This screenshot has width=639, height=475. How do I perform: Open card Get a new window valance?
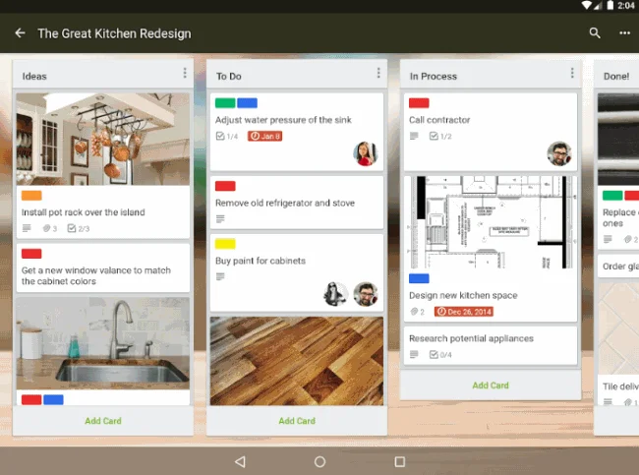tap(103, 267)
